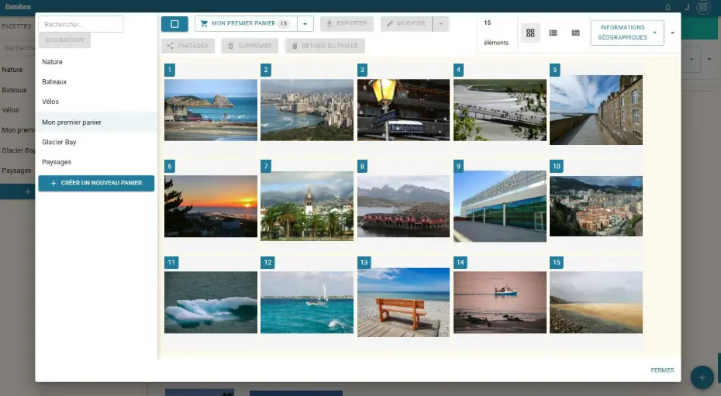Select the Nature basket in dialog
Viewport: 721px width, 396px height.
pyautogui.click(x=97, y=62)
